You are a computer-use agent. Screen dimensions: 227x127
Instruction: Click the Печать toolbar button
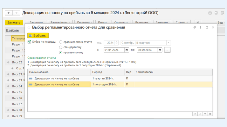point(103,22)
